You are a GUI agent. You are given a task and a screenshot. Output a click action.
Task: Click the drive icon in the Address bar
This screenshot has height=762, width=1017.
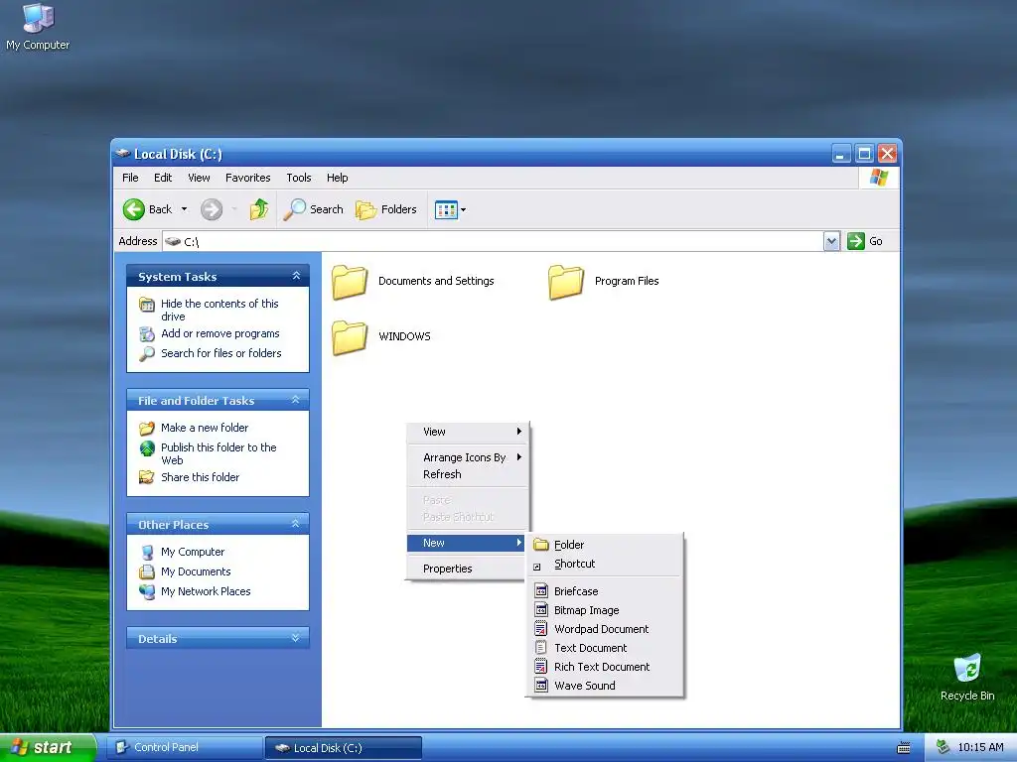point(173,242)
